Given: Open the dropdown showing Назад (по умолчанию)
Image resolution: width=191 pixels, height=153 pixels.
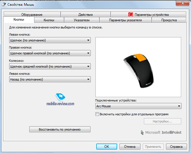Looking at the screenshot, I should tap(50, 79).
